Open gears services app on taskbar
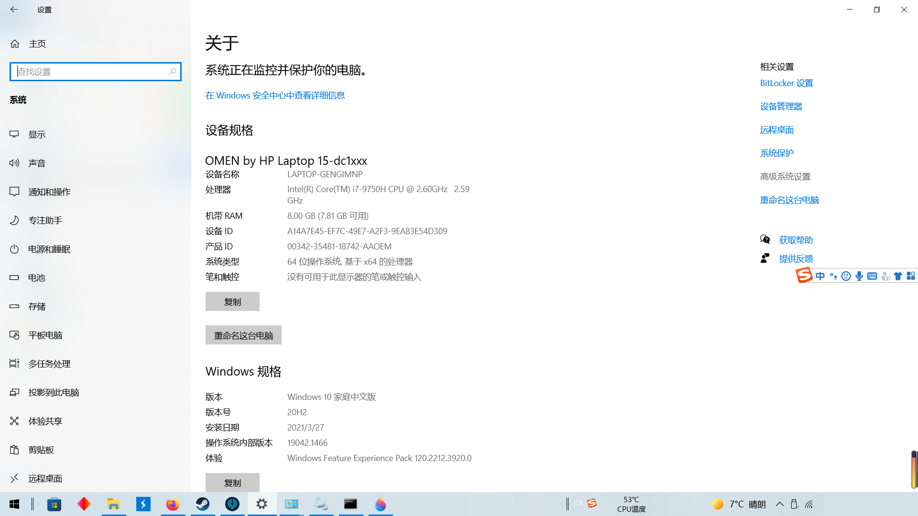 click(x=321, y=504)
